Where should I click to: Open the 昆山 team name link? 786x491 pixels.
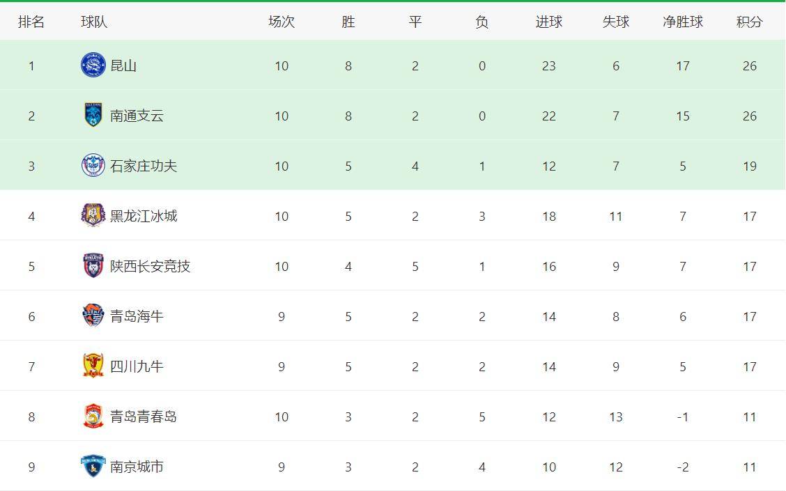pos(123,65)
